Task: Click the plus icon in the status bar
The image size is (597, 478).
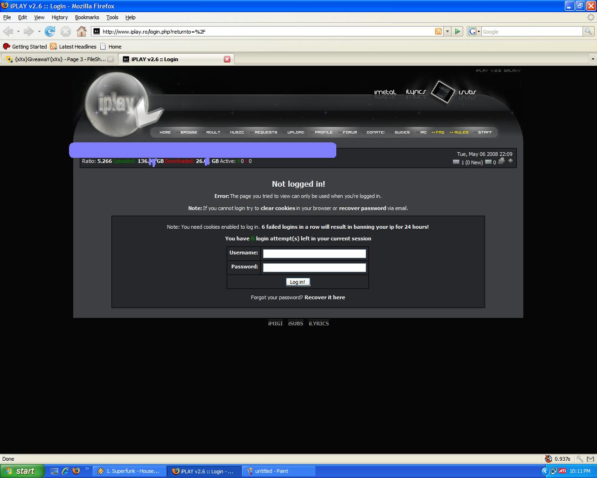Action: (510, 161)
